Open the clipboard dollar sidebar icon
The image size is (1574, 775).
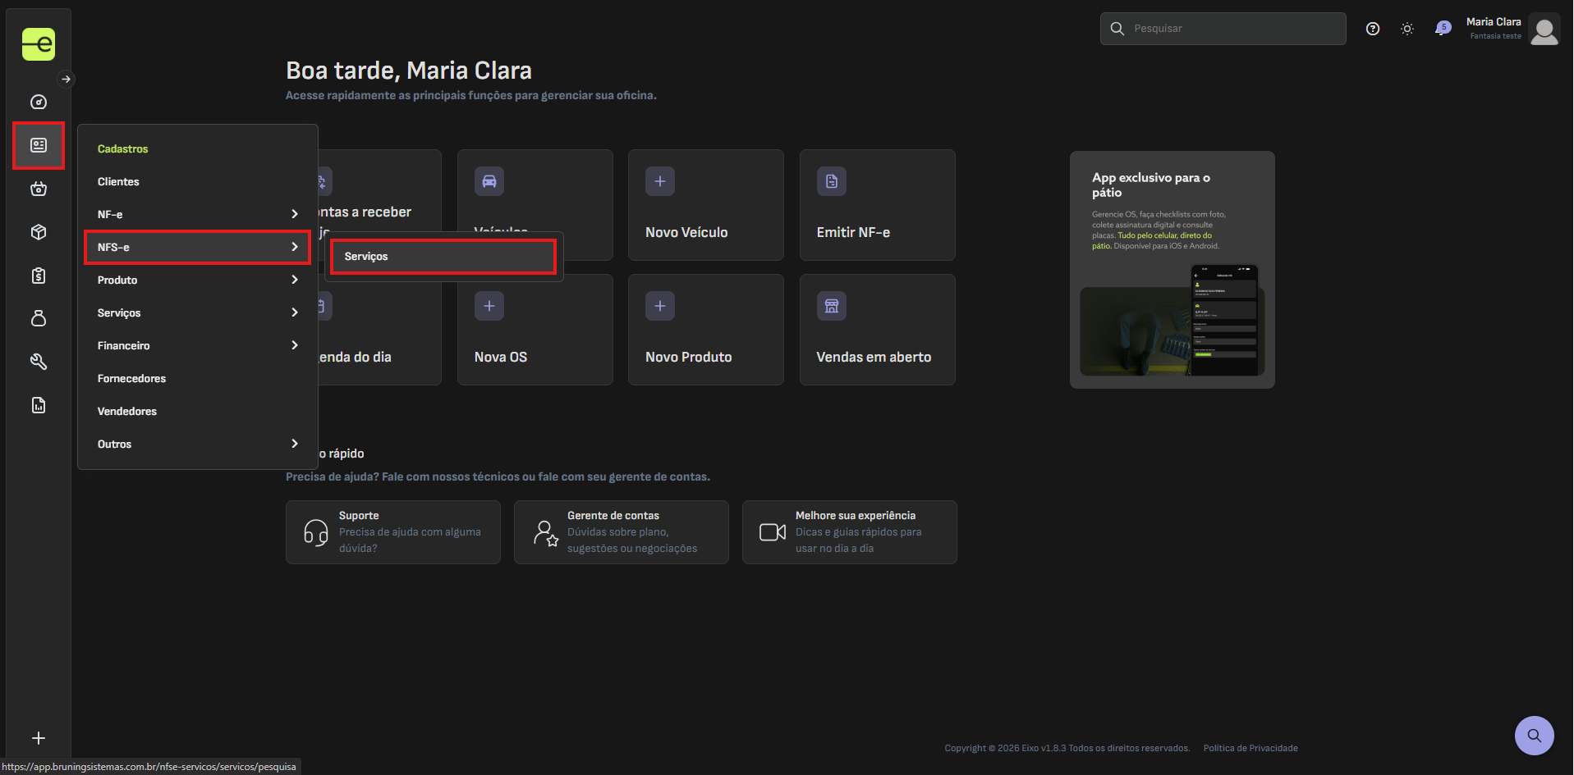pos(39,276)
